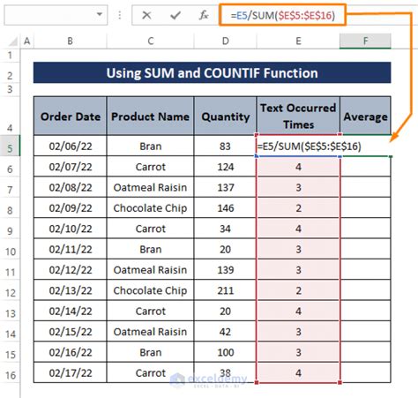Screen dimensions: 418x398
Task: Select the Oatmeal Raisin cell in row 7
Action: (x=150, y=187)
